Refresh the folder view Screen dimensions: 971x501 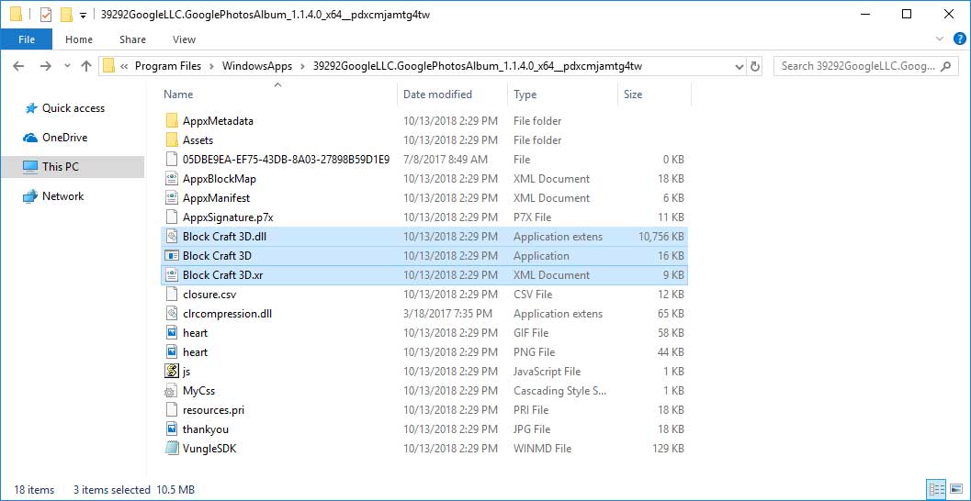point(755,67)
